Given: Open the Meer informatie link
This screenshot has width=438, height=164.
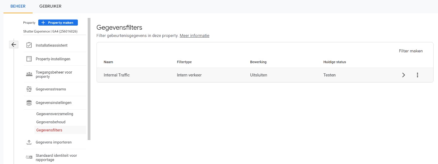Looking at the screenshot, I should [x=194, y=36].
